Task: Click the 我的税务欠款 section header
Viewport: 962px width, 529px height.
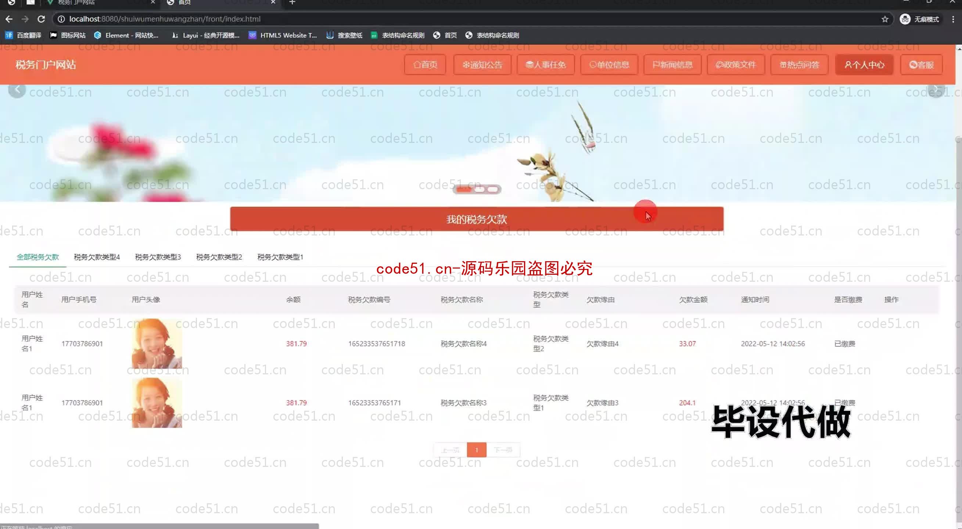Action: pyautogui.click(x=477, y=219)
